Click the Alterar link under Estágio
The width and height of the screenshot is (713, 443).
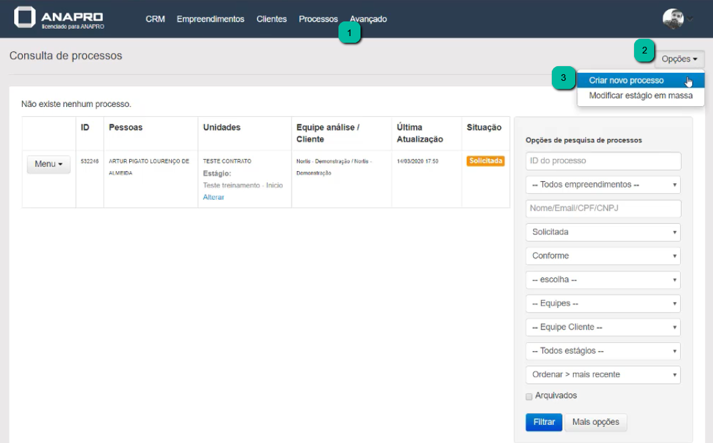213,197
